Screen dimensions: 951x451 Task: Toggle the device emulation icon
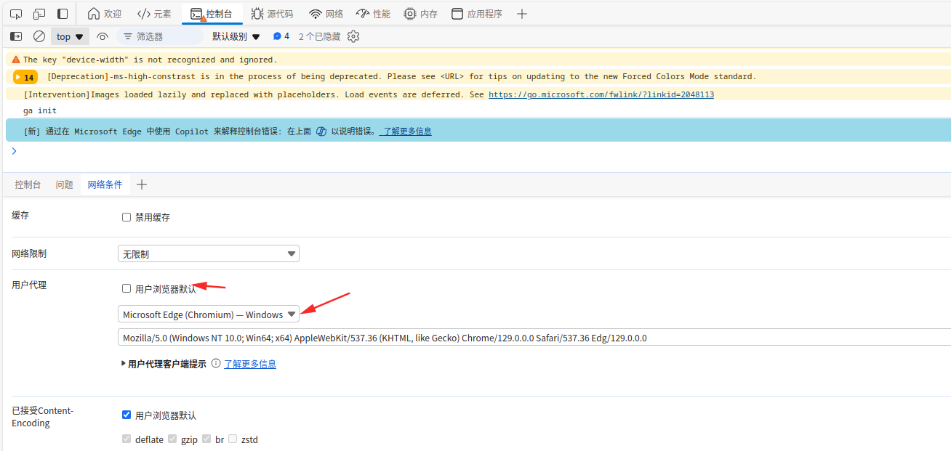pyautogui.click(x=39, y=14)
